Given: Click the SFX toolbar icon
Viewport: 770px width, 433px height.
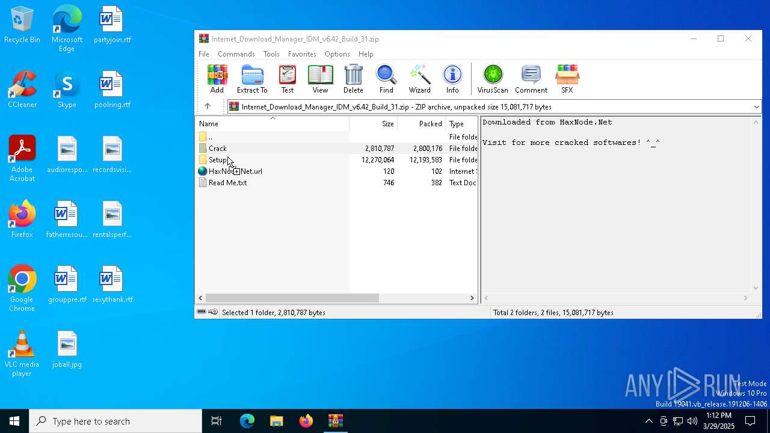Looking at the screenshot, I should pyautogui.click(x=567, y=79).
